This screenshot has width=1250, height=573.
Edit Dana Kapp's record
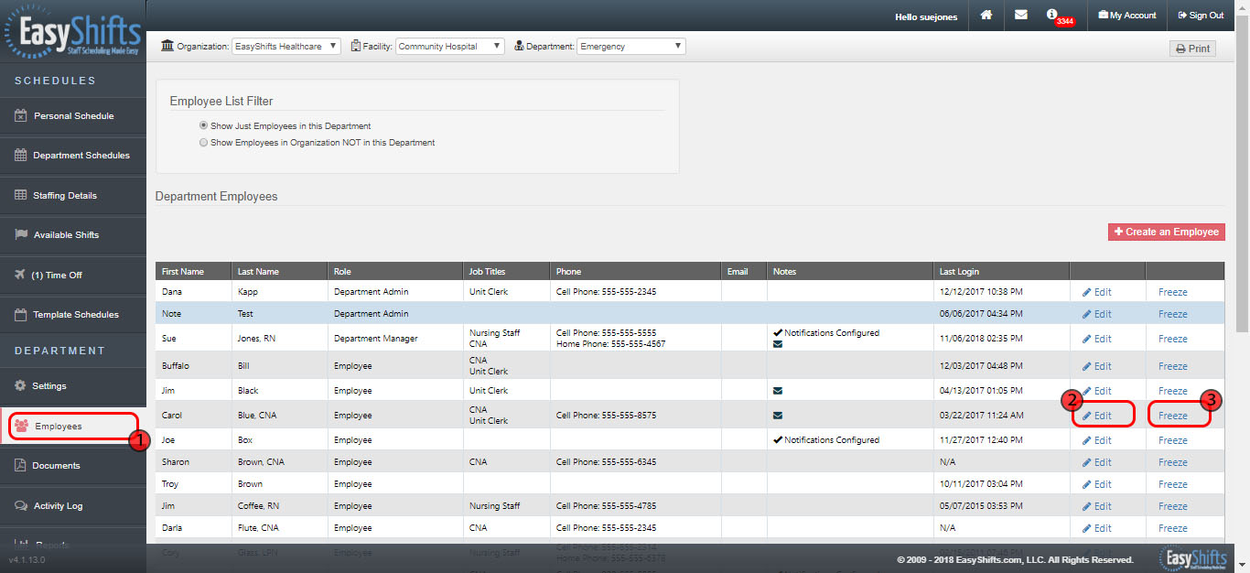pos(1097,292)
